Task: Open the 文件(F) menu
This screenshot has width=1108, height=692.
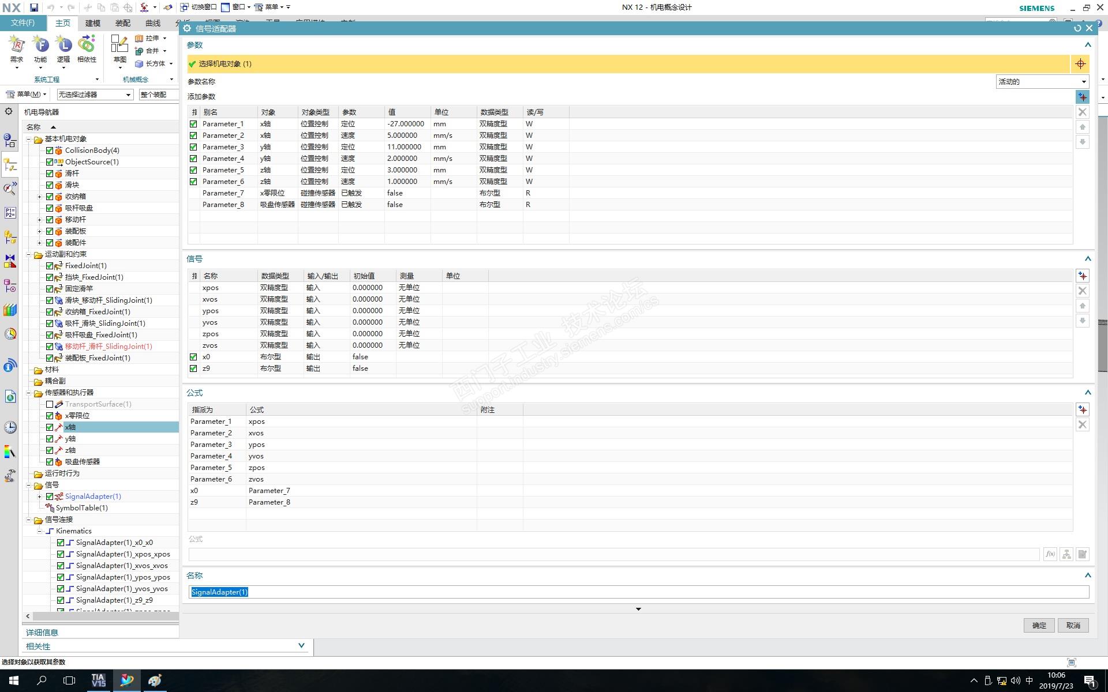Action: point(23,23)
